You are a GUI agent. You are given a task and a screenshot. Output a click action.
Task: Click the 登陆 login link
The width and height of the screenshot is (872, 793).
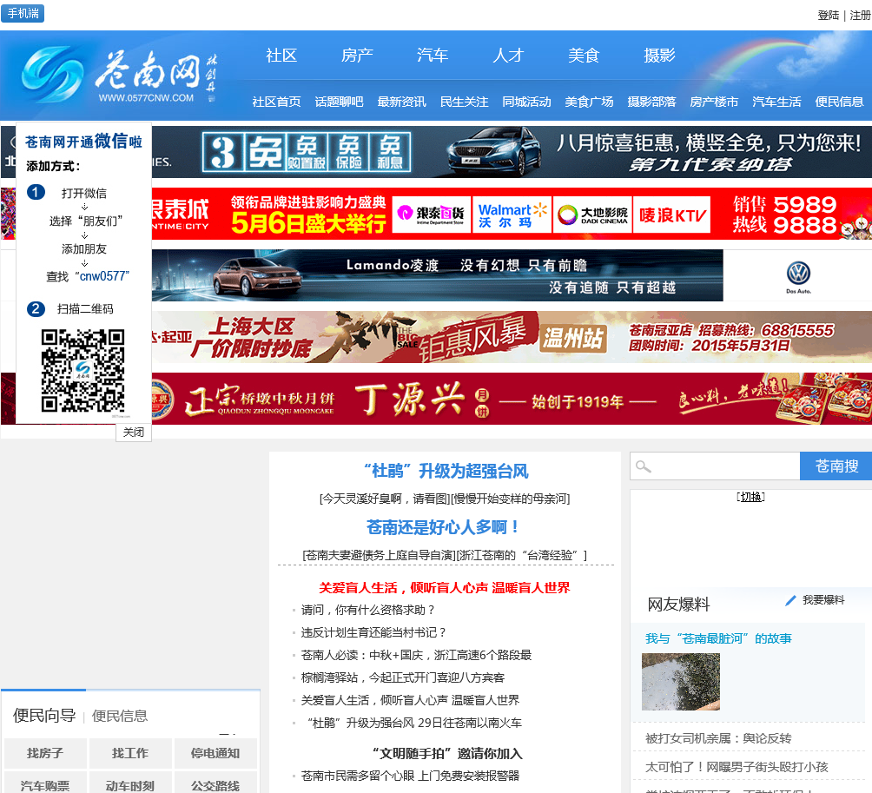pos(828,15)
